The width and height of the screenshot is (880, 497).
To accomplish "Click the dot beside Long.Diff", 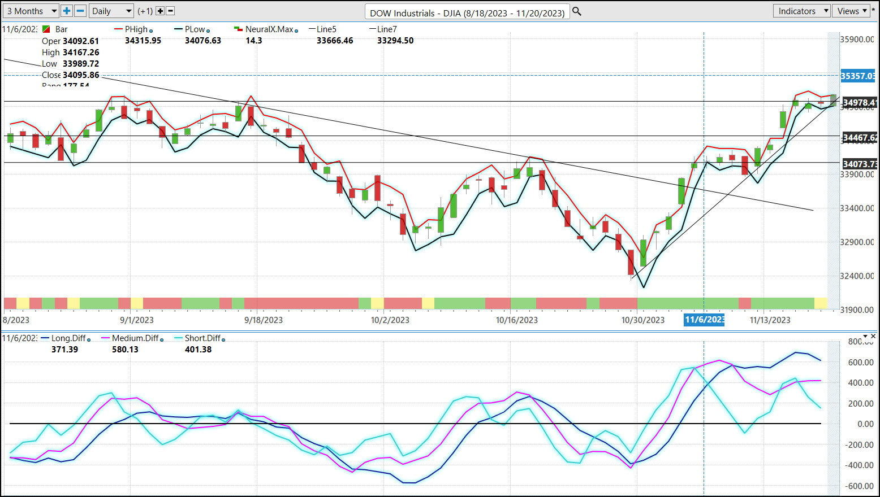I will [x=89, y=340].
